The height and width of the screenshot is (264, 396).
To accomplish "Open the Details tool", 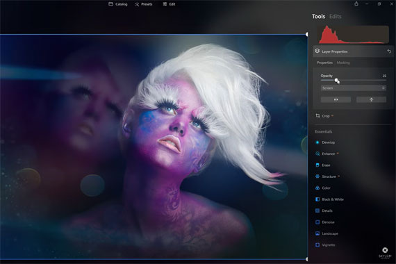I will 324,211.
